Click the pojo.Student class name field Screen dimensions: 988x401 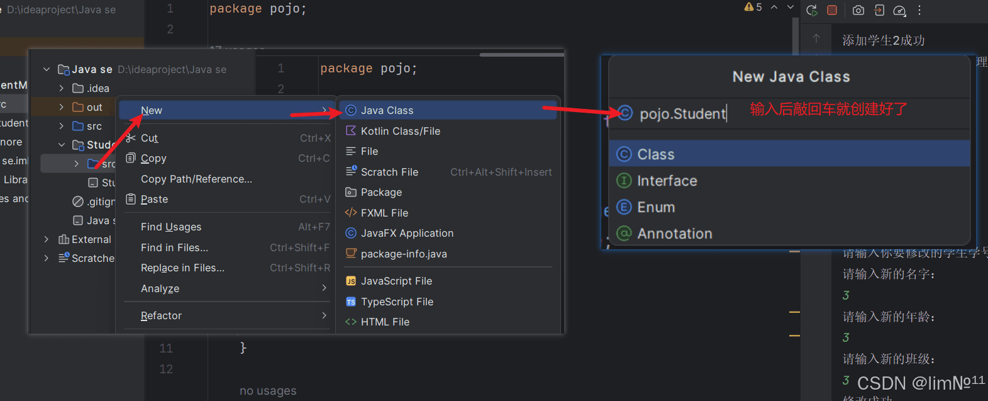tap(683, 113)
